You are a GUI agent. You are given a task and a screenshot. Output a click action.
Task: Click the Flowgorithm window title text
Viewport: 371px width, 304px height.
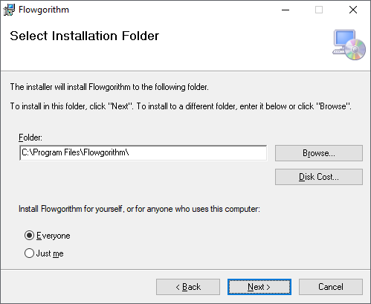[44, 10]
